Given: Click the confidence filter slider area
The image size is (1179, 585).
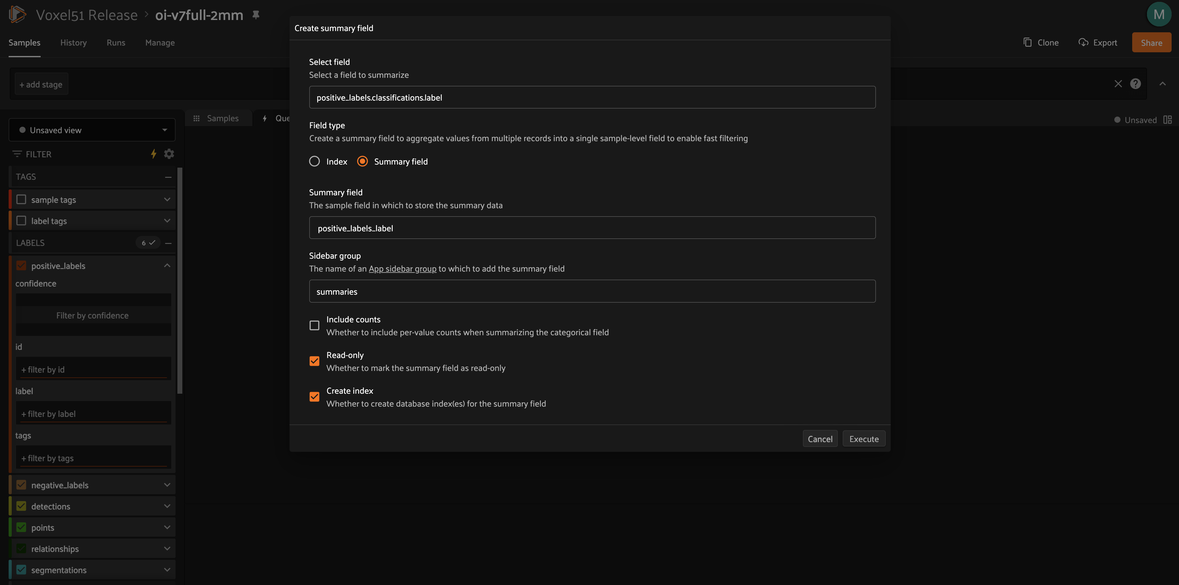Looking at the screenshot, I should tap(93, 315).
